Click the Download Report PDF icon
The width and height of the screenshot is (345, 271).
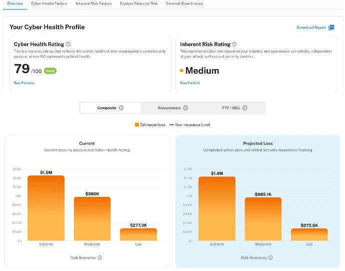pyautogui.click(x=331, y=28)
